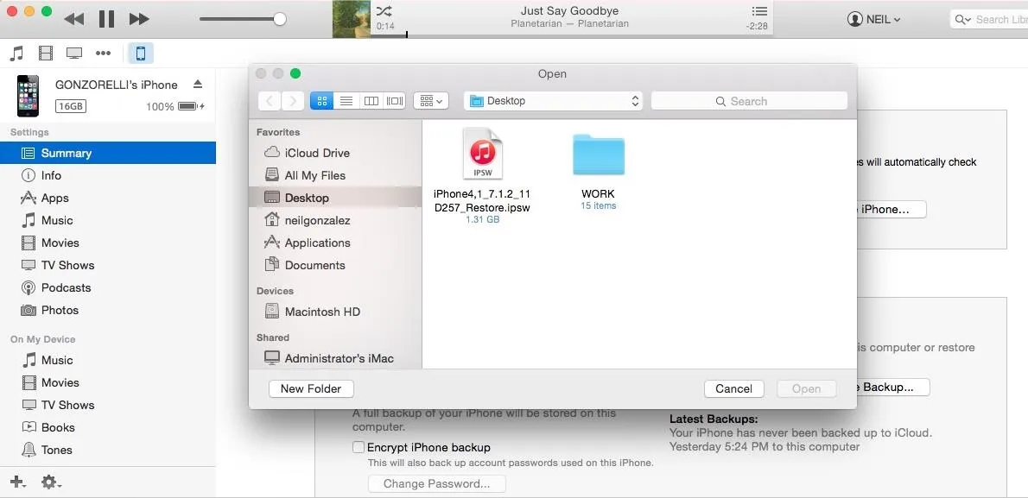Click the Change Password button

(436, 484)
